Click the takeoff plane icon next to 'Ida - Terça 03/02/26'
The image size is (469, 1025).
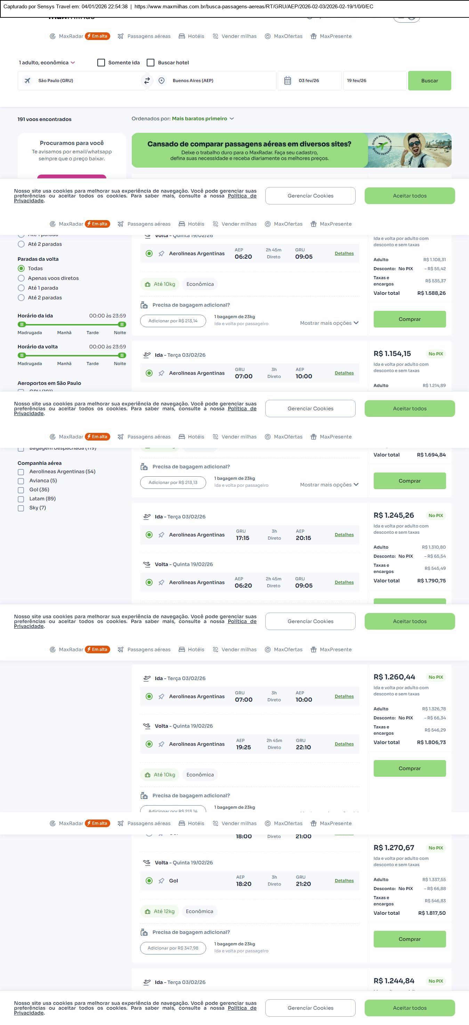point(147,355)
